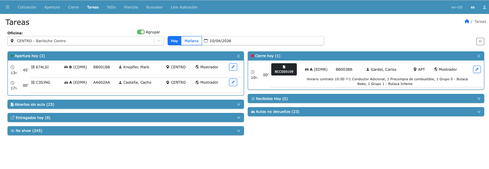The height and width of the screenshot is (169, 489).
Task: Click person icon beside Knopfler, Mark
Action: click(x=120, y=67)
